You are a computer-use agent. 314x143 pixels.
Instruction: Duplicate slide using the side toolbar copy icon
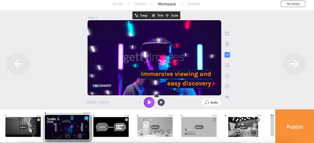click(227, 34)
